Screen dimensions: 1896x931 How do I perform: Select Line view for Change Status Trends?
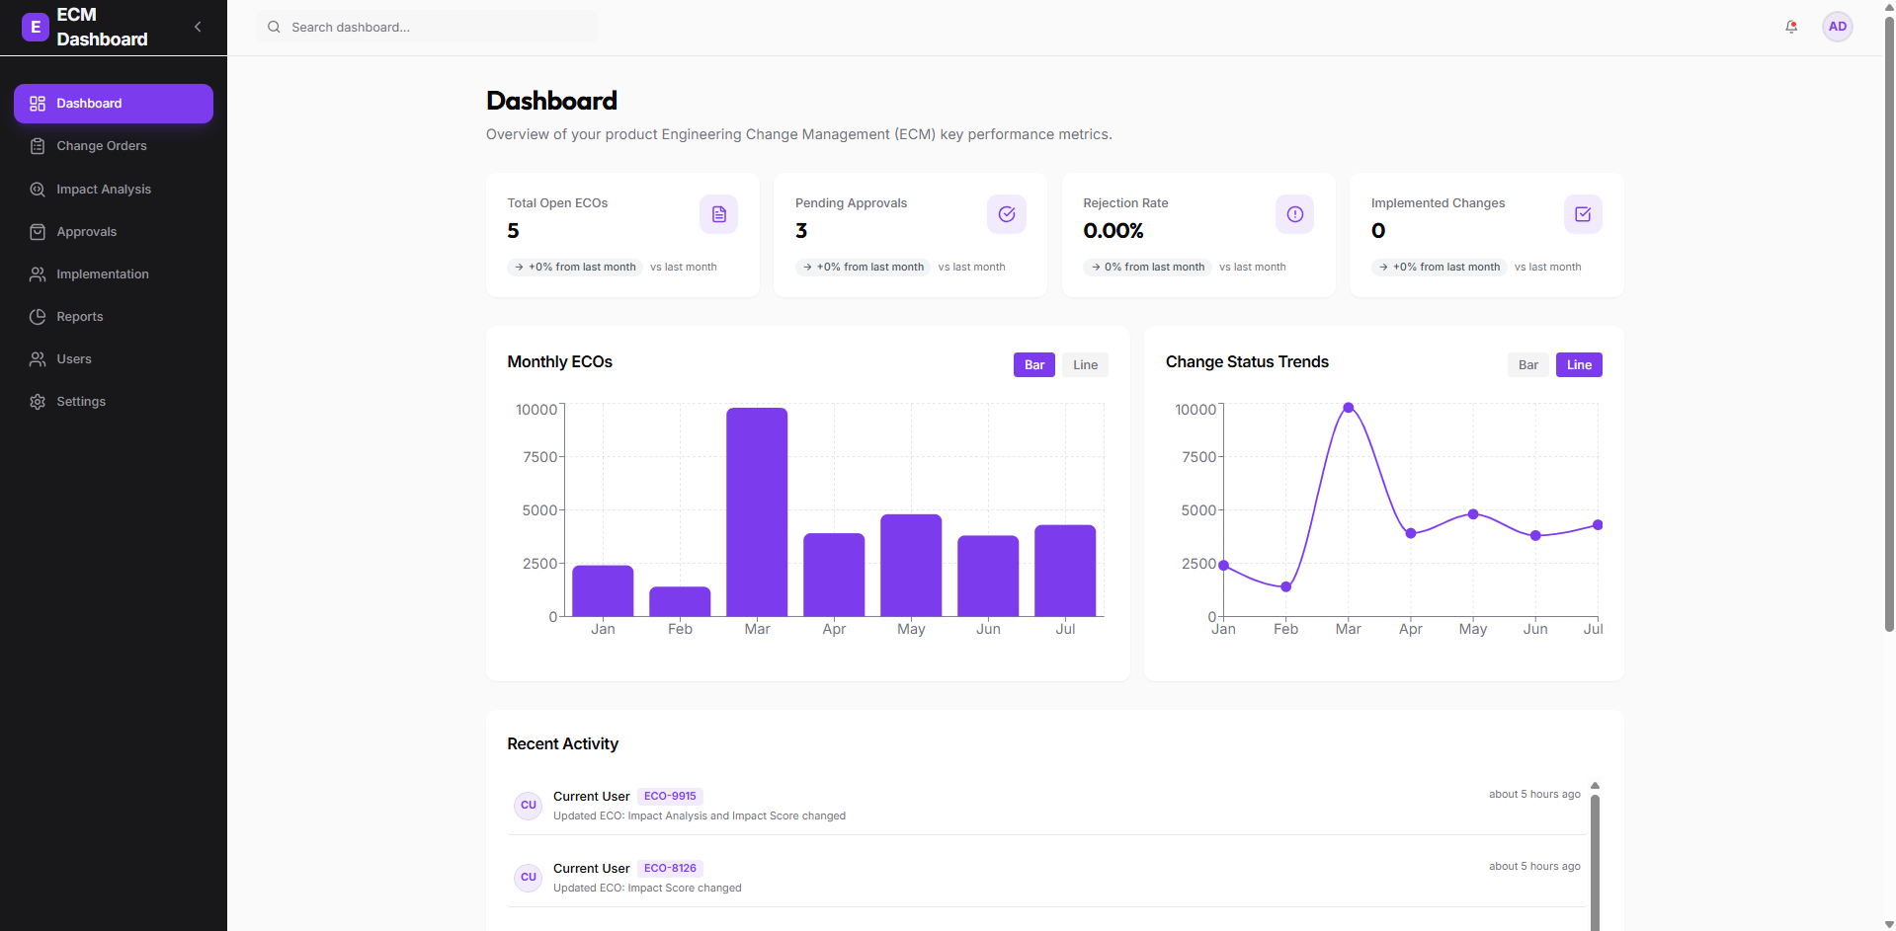[1578, 365]
